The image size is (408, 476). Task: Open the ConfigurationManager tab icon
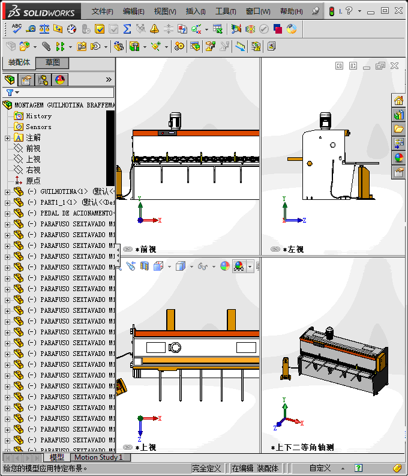43,80
